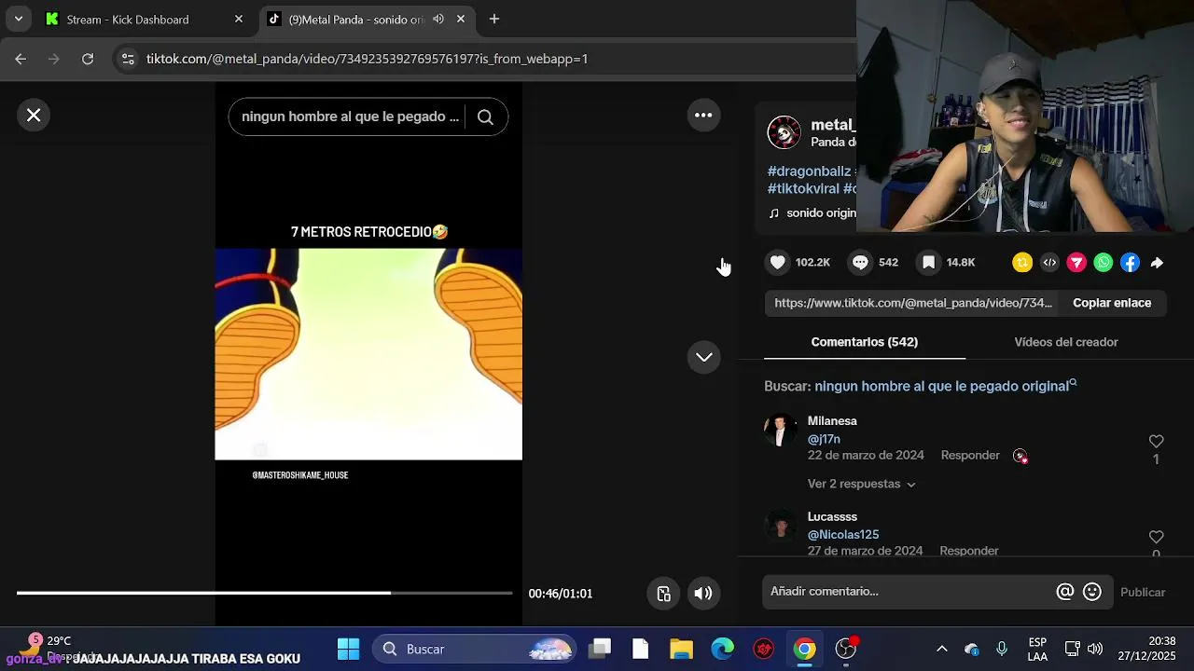Show hidden system tray icons

point(942,649)
